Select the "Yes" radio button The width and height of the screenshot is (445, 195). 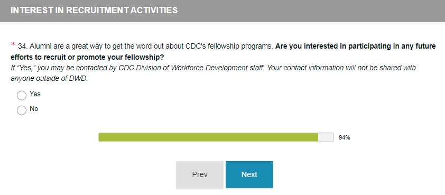point(22,95)
